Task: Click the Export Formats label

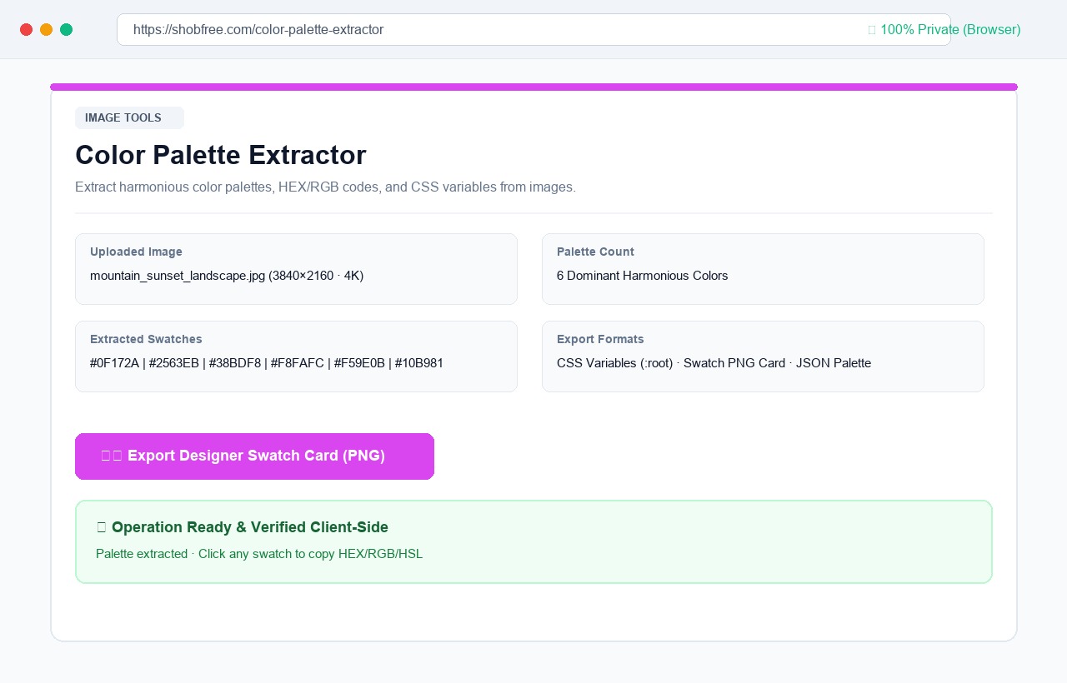Action: coord(600,339)
